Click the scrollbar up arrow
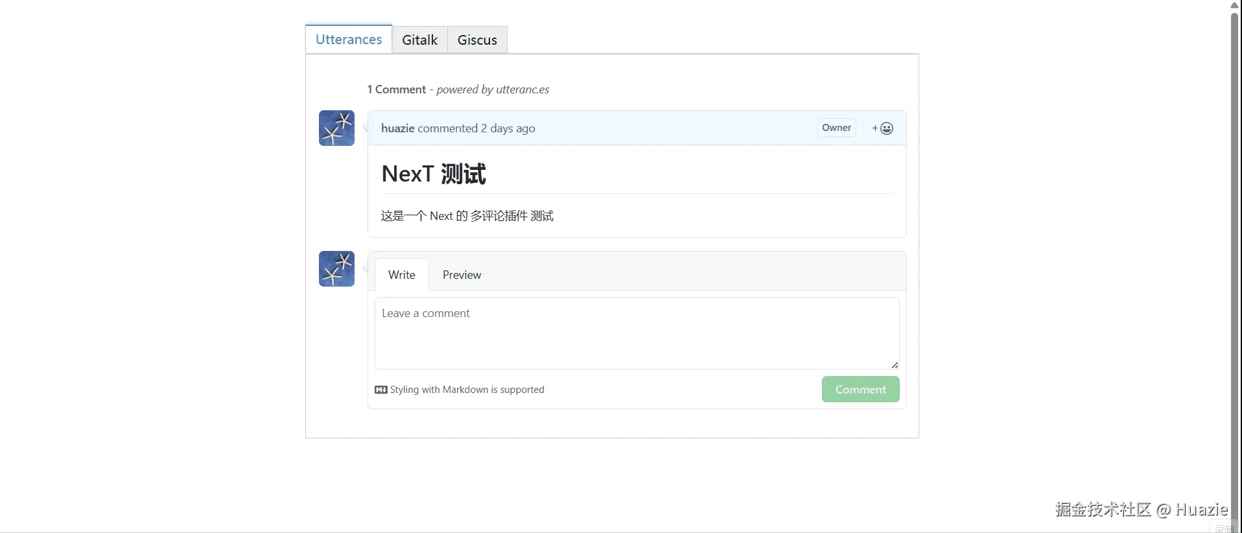The width and height of the screenshot is (1242, 533). (1234, 5)
